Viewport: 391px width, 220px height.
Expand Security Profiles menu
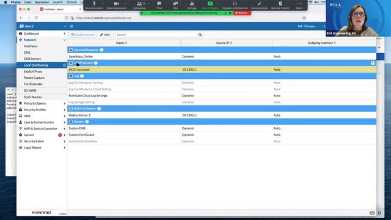click(42, 110)
